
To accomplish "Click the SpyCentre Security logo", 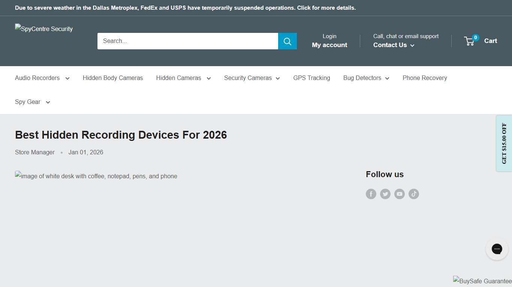I will pos(43,29).
